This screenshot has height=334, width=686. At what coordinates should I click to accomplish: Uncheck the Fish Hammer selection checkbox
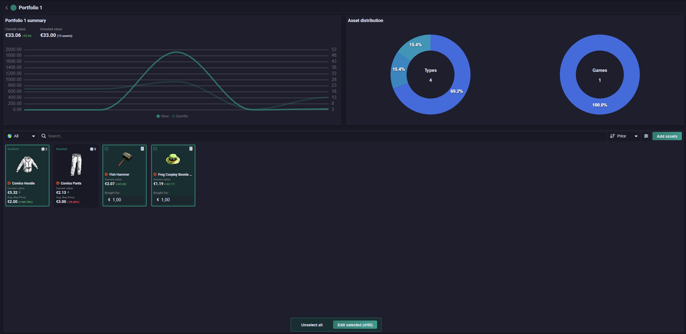coord(107,149)
